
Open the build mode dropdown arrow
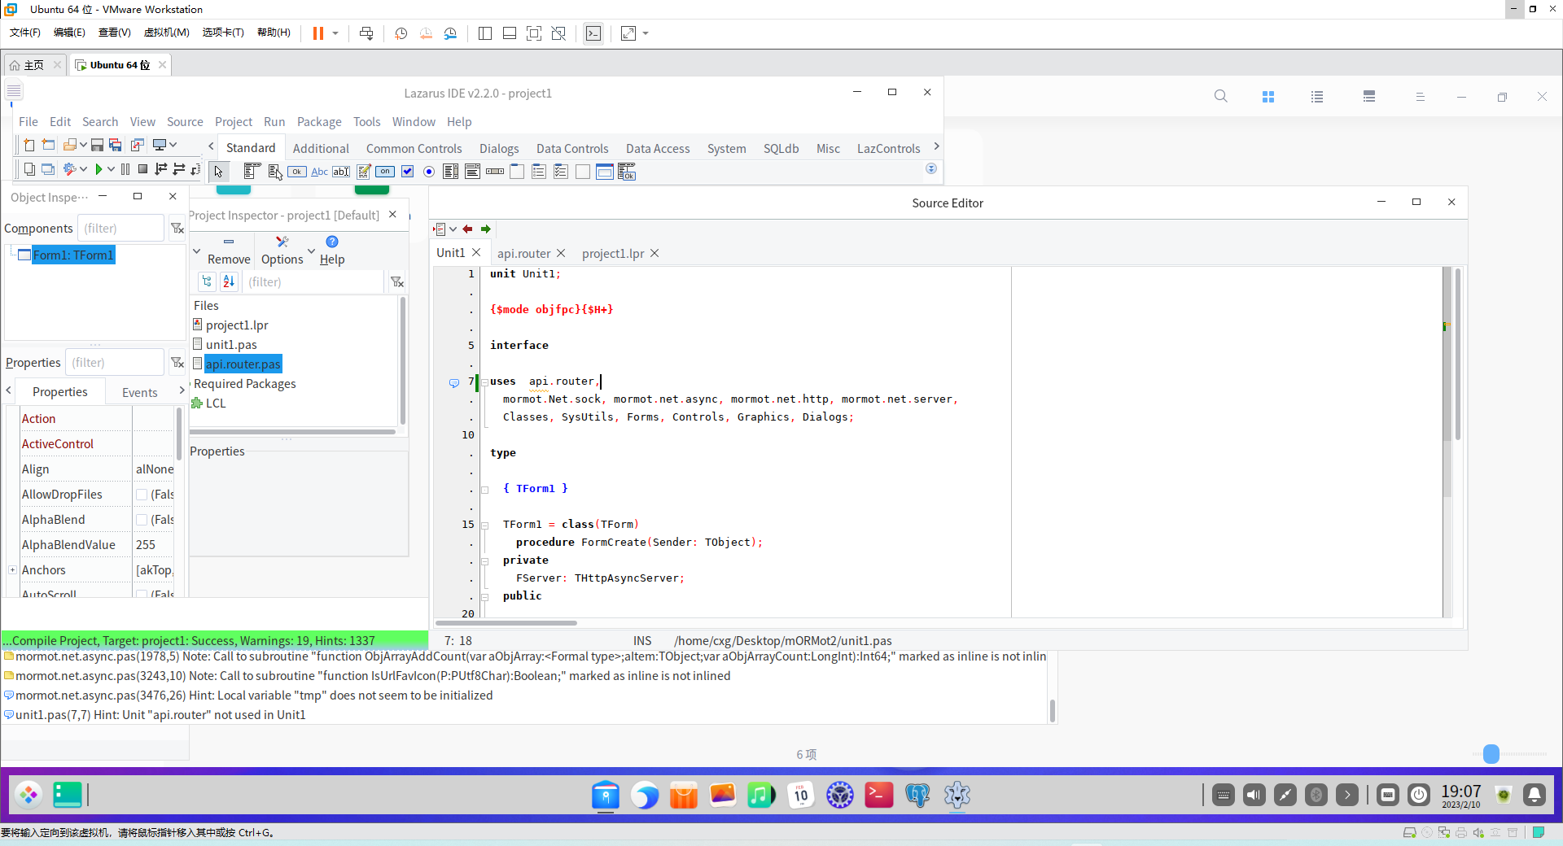point(84,169)
